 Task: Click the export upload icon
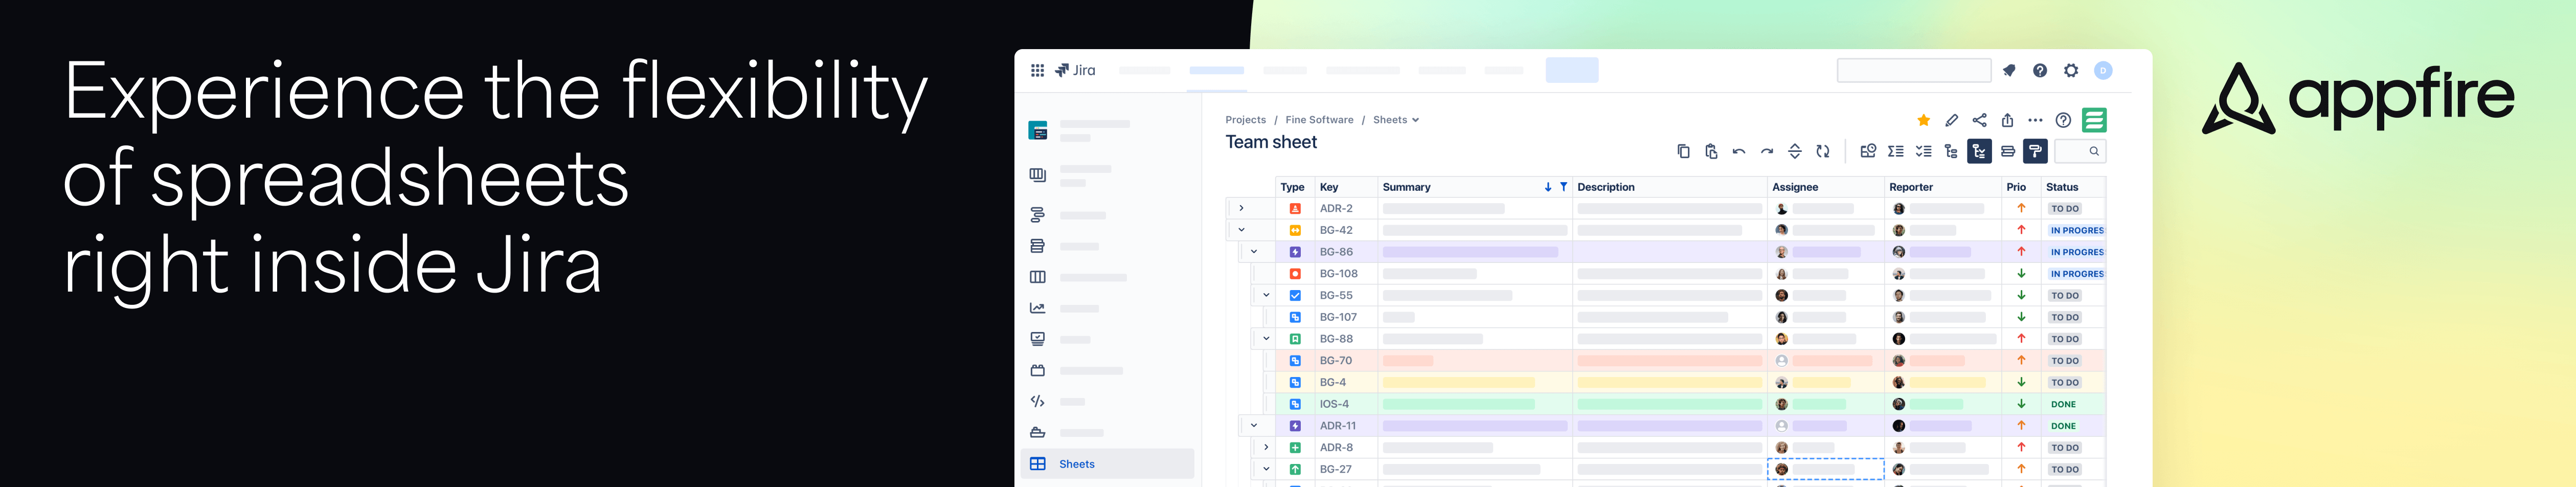(2007, 120)
